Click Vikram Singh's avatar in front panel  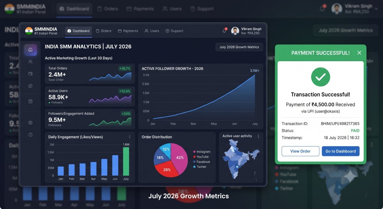tap(235, 31)
